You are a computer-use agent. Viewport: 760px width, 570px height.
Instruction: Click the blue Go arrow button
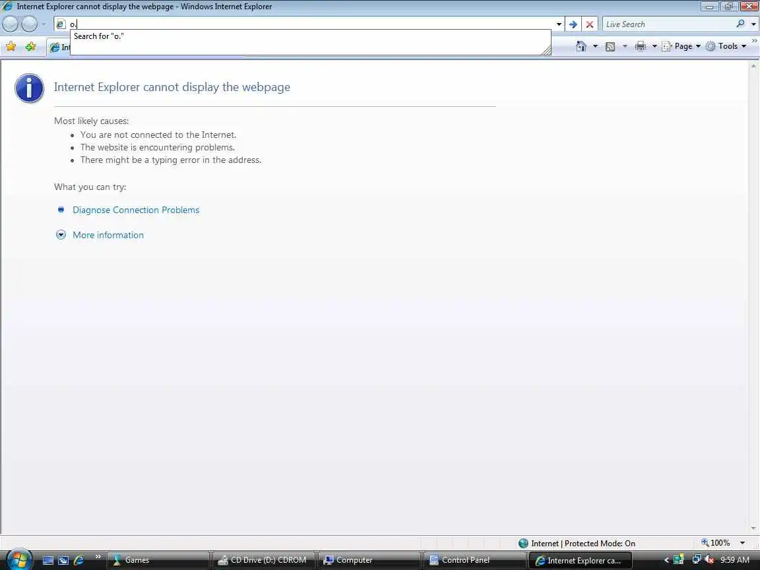(x=573, y=24)
